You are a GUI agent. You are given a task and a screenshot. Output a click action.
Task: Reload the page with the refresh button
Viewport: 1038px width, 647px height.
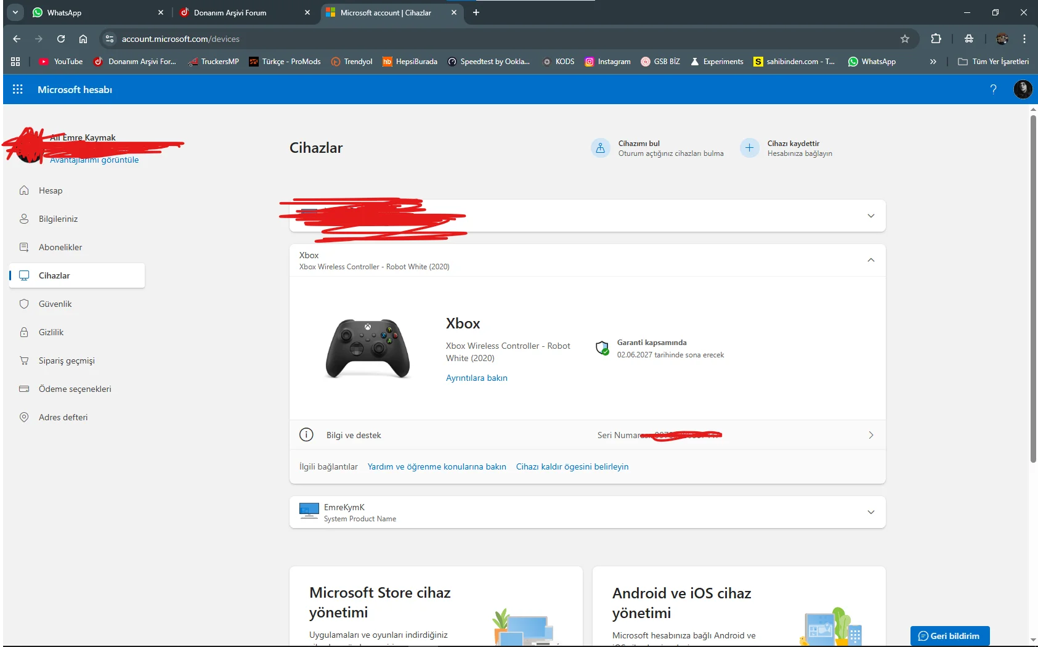coord(61,39)
